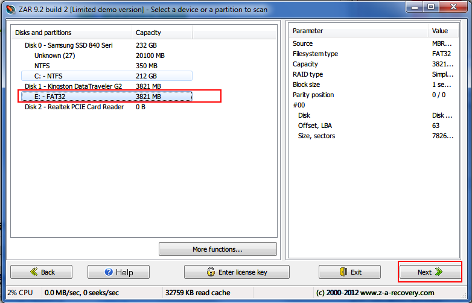This screenshot has height=303, width=472.
Task: Select the 350 MB NTFS partition
Action: coord(42,66)
